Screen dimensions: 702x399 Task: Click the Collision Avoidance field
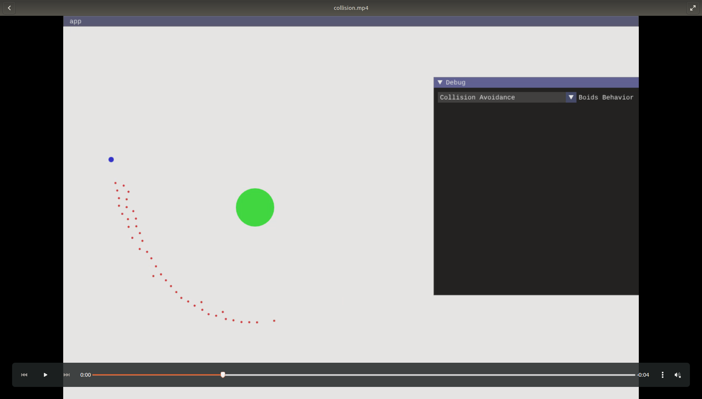click(501, 97)
